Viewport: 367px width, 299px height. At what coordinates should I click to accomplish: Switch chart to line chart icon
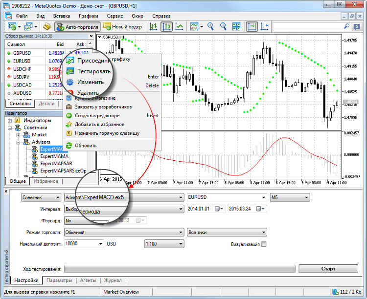(x=180, y=26)
